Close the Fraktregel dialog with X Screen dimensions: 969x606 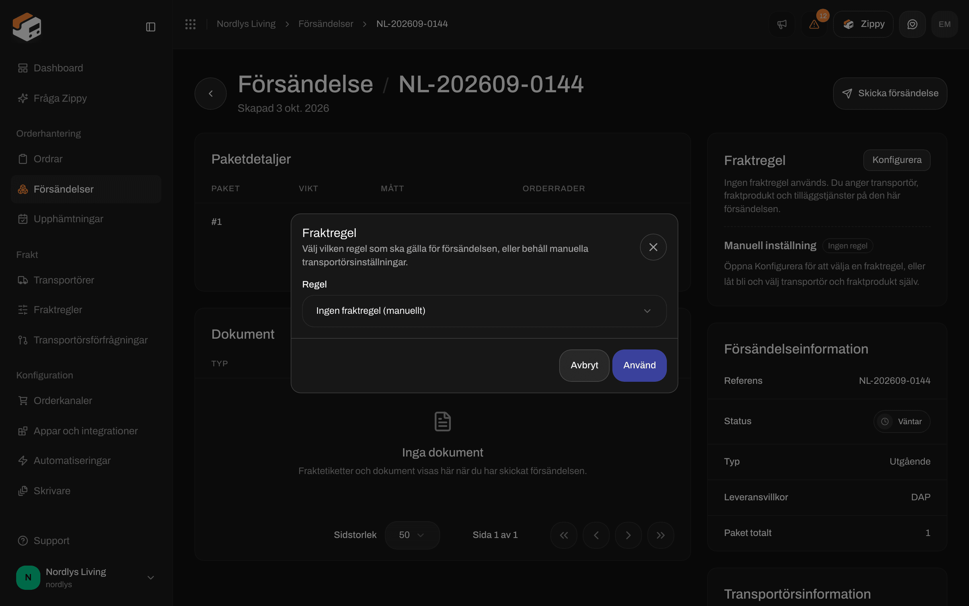(653, 247)
